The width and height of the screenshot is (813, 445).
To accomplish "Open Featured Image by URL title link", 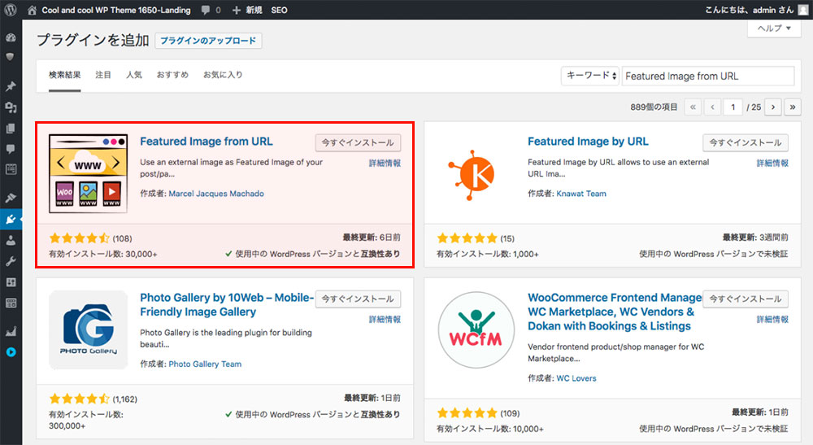I will tap(588, 141).
